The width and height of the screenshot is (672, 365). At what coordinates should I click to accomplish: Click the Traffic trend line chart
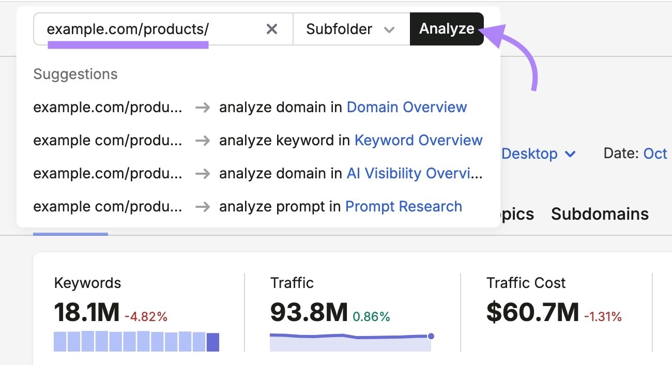pyautogui.click(x=352, y=342)
